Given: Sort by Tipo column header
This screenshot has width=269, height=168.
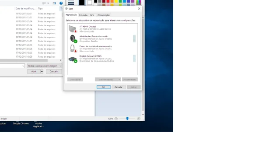Looking at the screenshot, I should click(x=40, y=9).
